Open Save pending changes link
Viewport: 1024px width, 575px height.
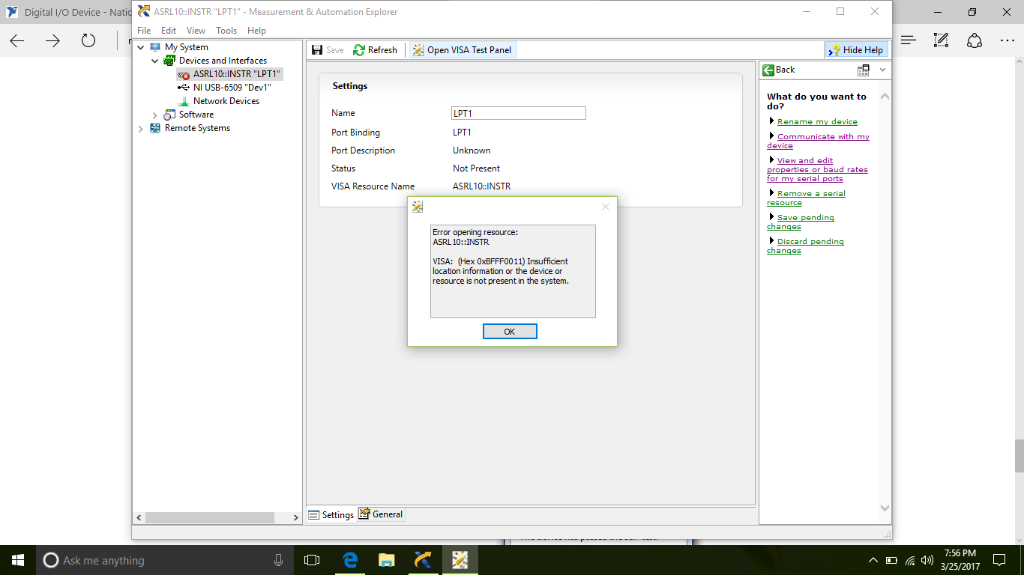pyautogui.click(x=801, y=222)
